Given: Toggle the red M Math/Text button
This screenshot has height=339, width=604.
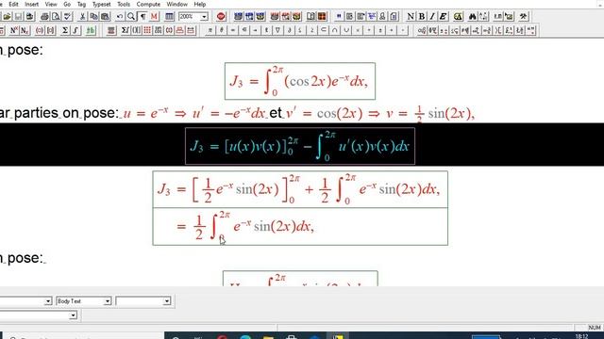Looking at the screenshot, I should 154,17.
